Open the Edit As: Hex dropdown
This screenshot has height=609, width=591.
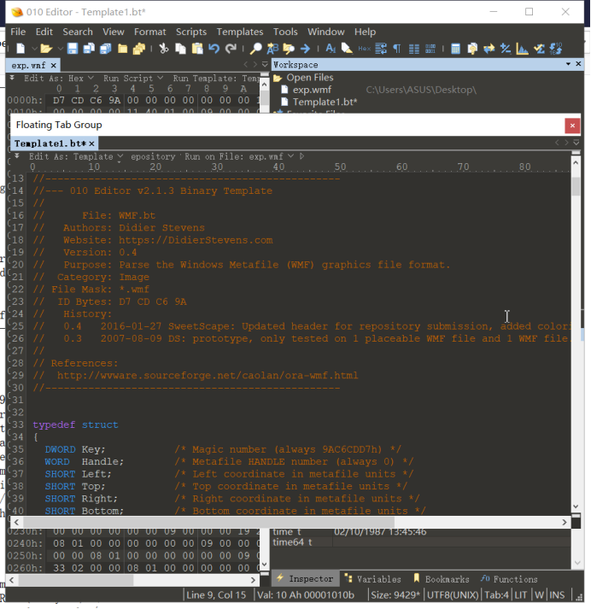coord(58,79)
